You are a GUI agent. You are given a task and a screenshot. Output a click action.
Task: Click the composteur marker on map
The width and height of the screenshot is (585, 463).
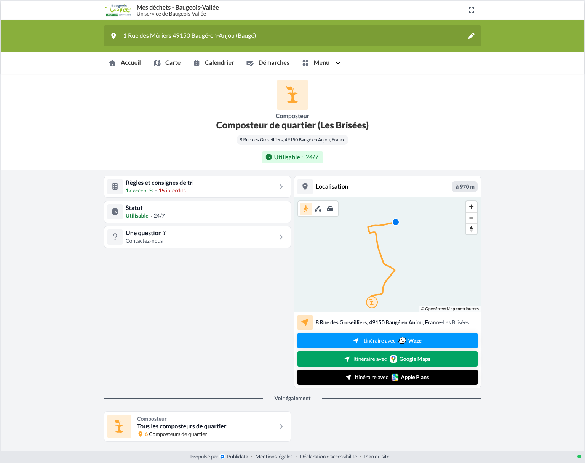pos(372,302)
